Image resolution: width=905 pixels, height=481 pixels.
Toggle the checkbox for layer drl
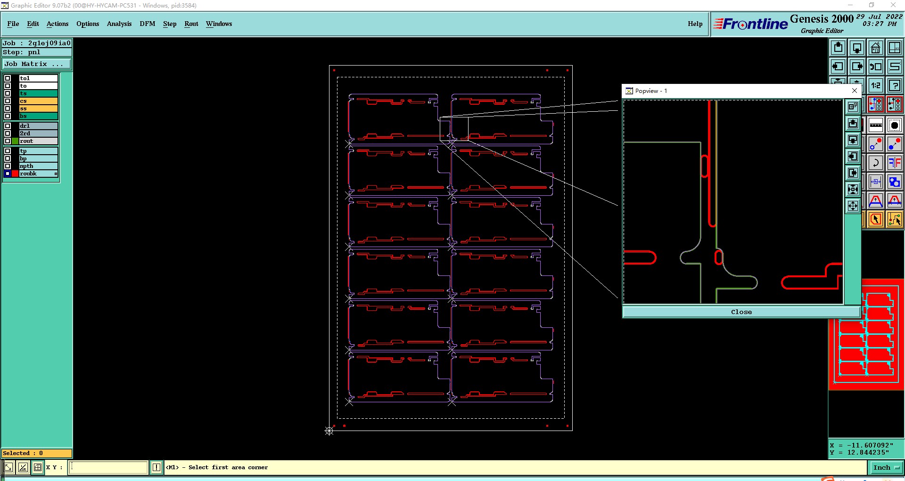click(8, 126)
